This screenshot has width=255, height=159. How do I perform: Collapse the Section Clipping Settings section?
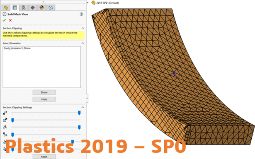pyautogui.click(x=83, y=107)
